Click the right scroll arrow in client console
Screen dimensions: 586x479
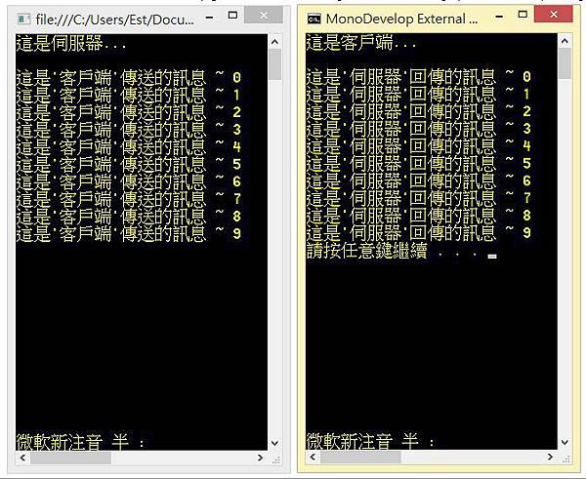point(550,457)
